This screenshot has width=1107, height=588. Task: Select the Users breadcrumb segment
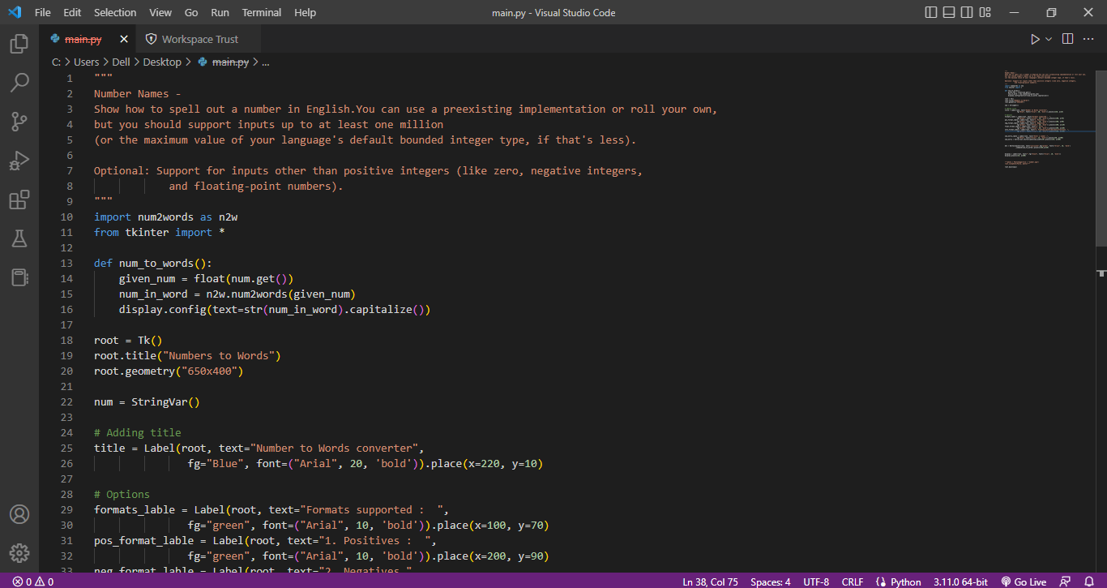point(87,62)
